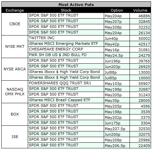Click the May103p option cell
The image size is (152, 150).
pyautogui.click(x=117, y=84)
